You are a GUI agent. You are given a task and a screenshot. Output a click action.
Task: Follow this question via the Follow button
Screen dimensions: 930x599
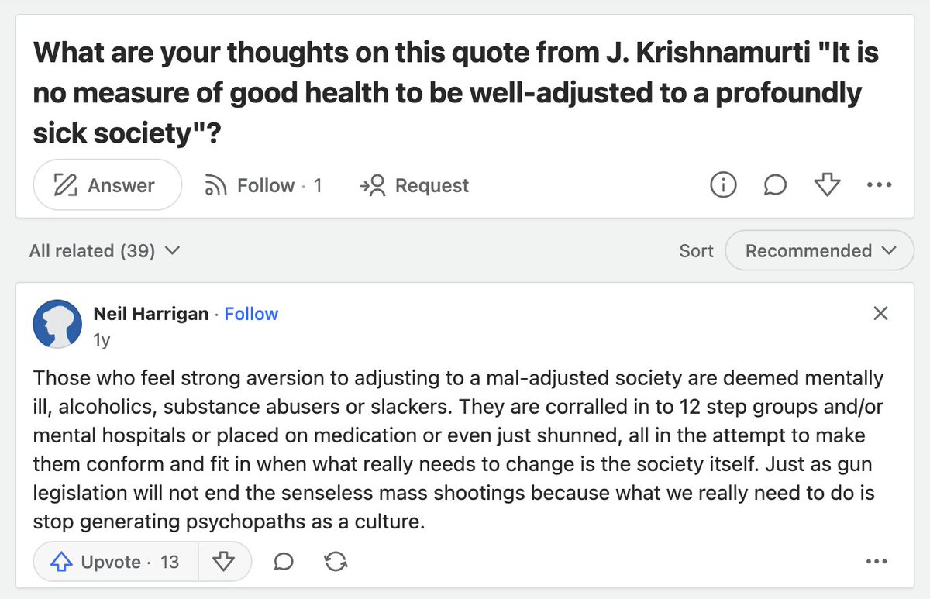(263, 186)
